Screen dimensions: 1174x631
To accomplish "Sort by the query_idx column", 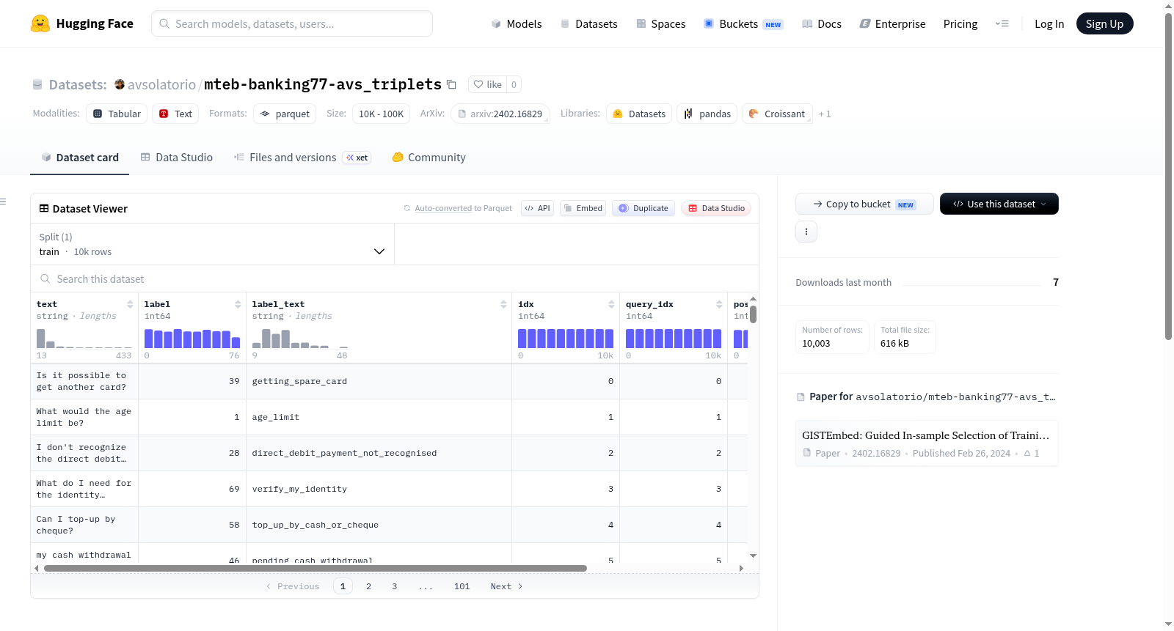I will click(x=719, y=304).
